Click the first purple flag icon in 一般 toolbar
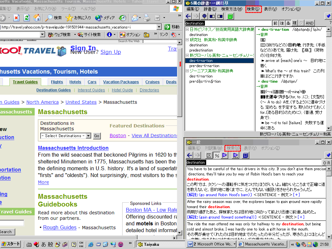 tap(224, 155)
